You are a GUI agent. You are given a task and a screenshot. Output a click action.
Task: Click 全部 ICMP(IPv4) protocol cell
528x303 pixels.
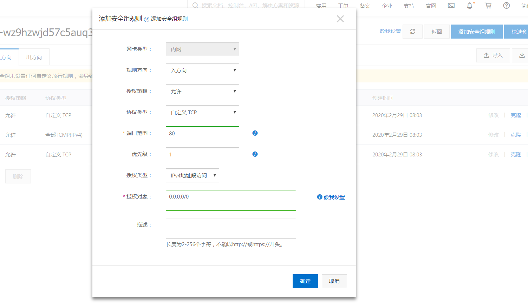click(64, 135)
